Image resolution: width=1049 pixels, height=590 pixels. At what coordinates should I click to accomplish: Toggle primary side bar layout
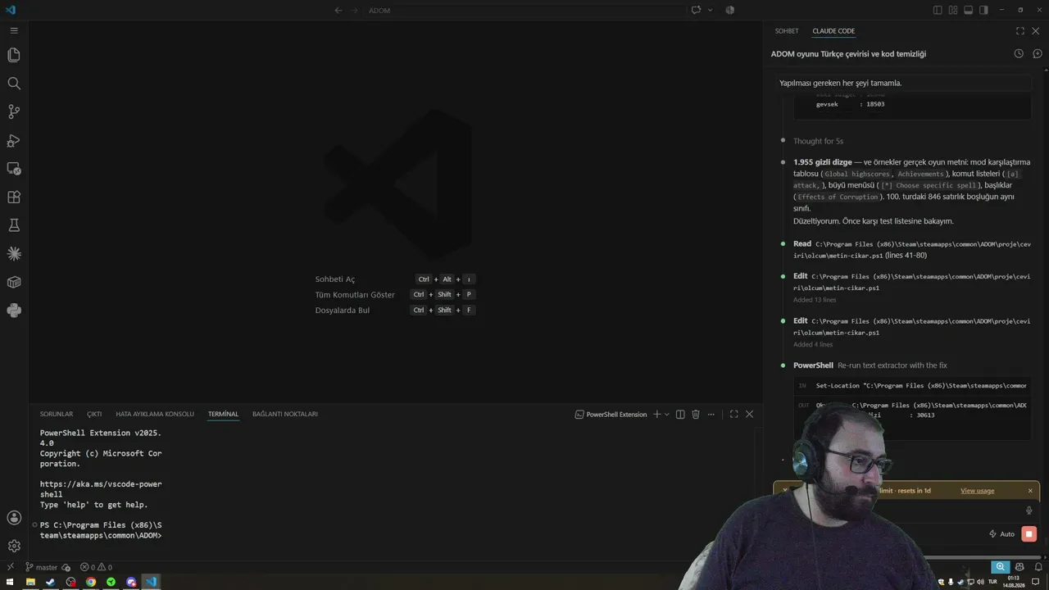(938, 11)
